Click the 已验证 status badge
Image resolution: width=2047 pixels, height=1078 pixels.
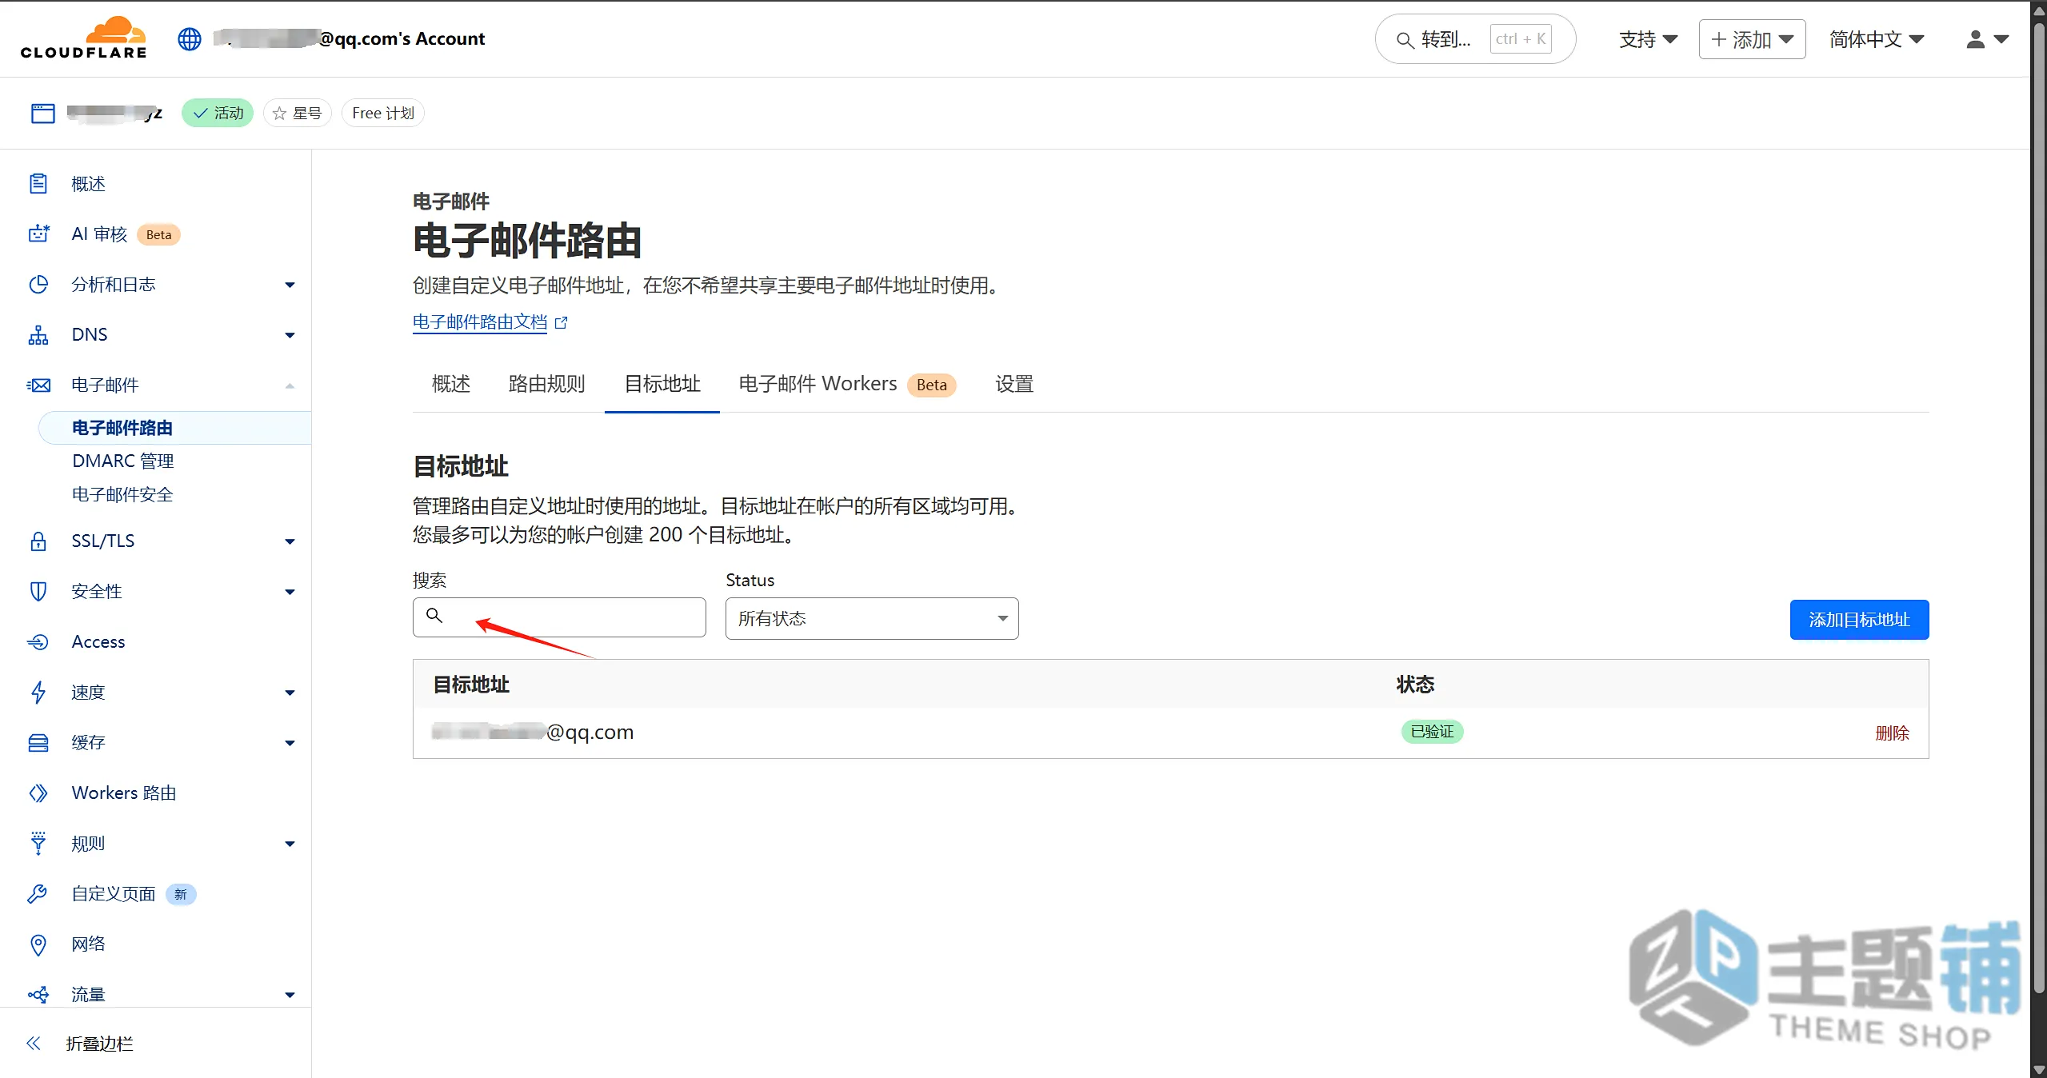1432,733
